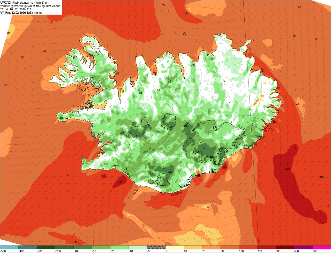Image resolution: width=331 pixels, height=253 pixels.
Task: Click the 13 value in north Iceland
Action: [159, 90]
